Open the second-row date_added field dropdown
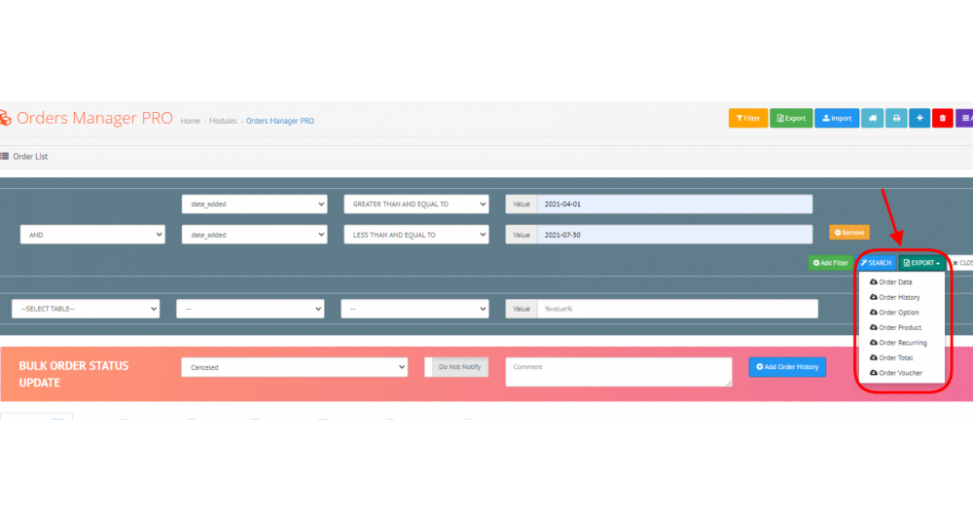The width and height of the screenshot is (973, 521). [x=254, y=235]
